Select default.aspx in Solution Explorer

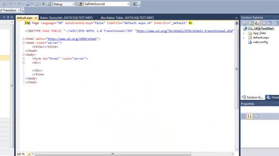pyautogui.click(x=261, y=38)
